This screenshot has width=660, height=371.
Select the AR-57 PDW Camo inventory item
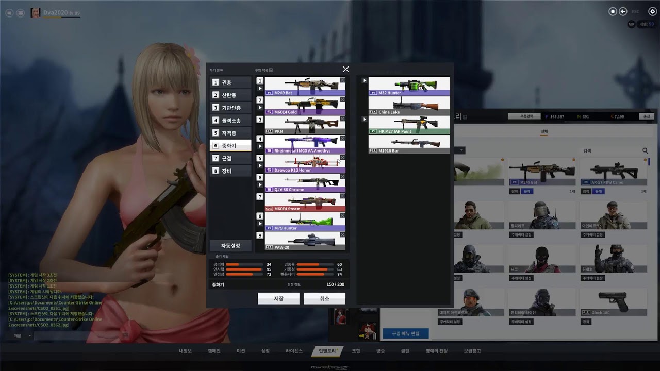pyautogui.click(x=614, y=172)
